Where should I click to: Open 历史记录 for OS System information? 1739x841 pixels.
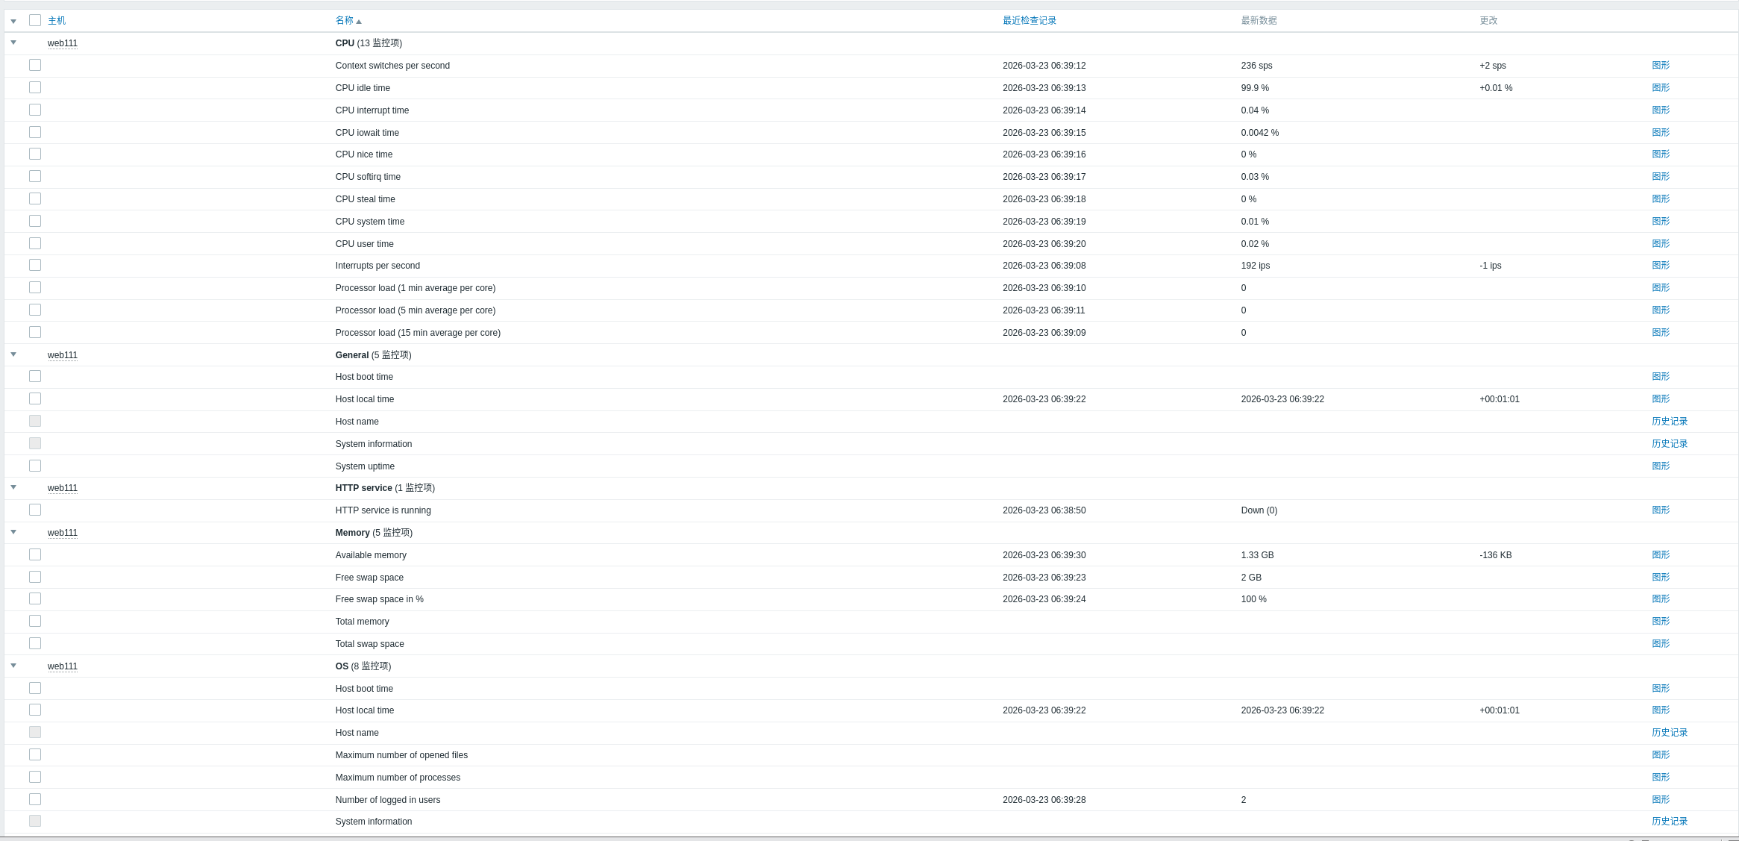click(1669, 822)
